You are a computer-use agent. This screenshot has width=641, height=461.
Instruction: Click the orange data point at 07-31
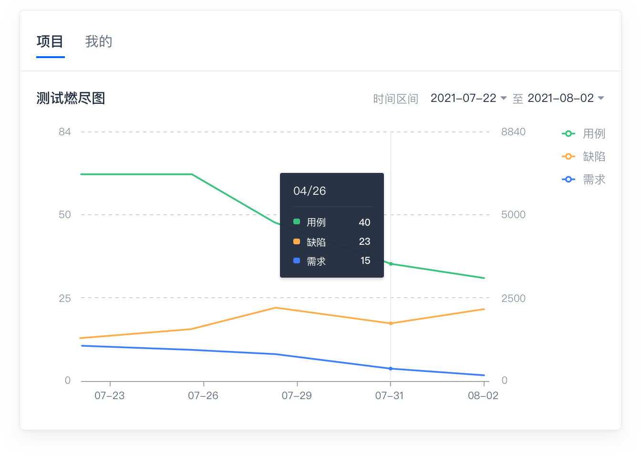391,323
